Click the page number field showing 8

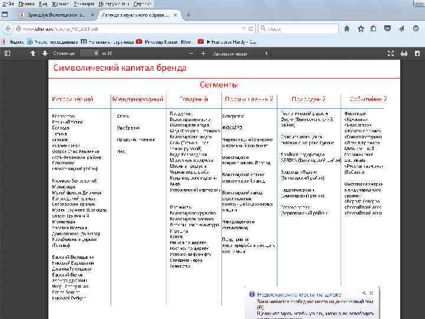(90, 53)
